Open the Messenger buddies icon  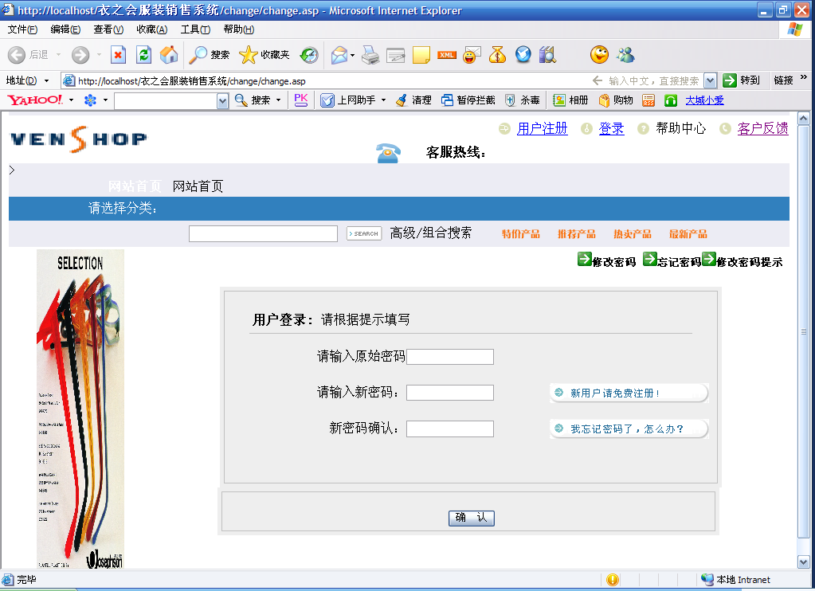coord(626,55)
